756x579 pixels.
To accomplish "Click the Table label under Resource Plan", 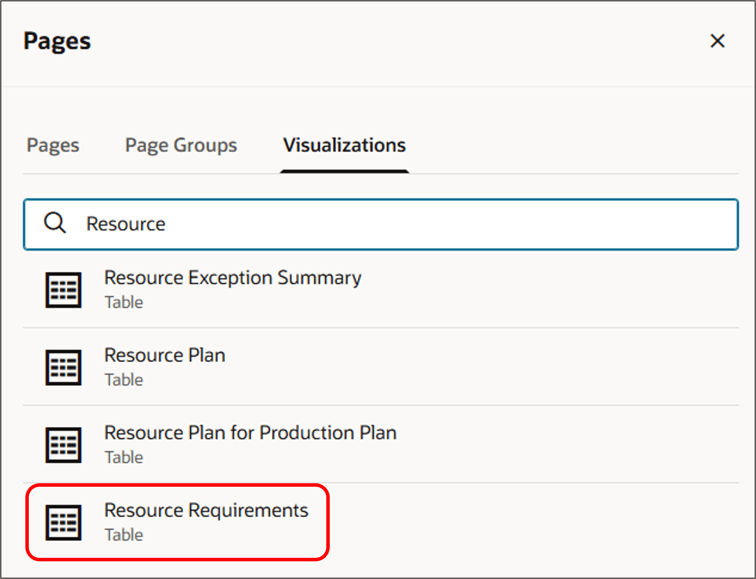I will pyautogui.click(x=123, y=379).
